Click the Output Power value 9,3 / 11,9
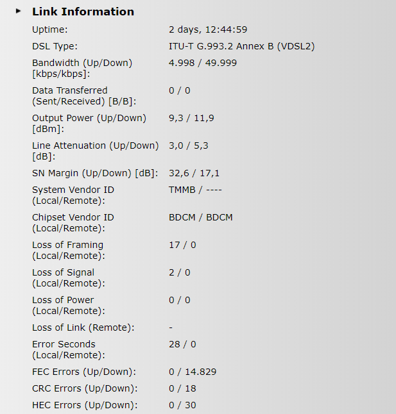 [191, 118]
